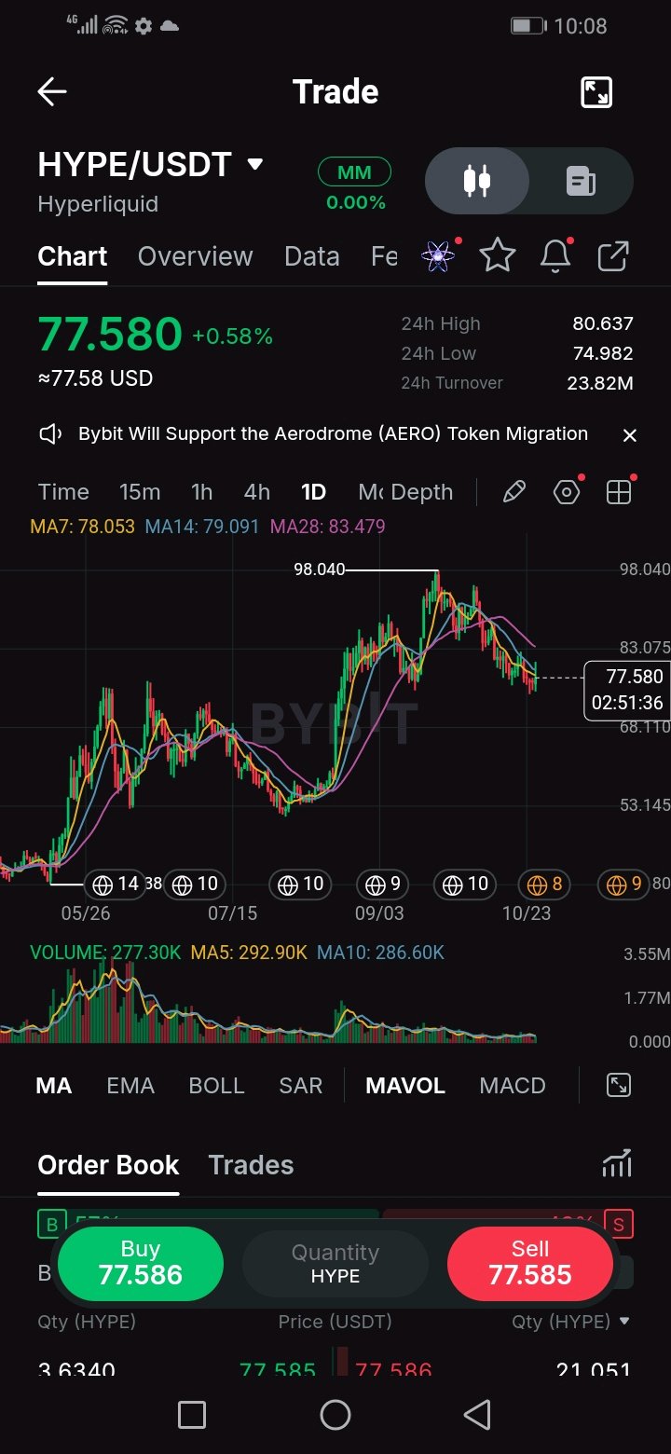The height and width of the screenshot is (1454, 671).
Task: Tap the red Sell 77.585 button
Action: point(530,1264)
